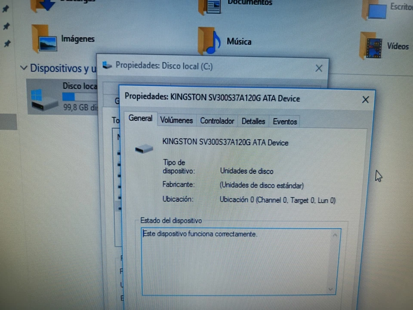Unpin the top Quick Access item
Image resolution: width=413 pixels, height=310 pixels.
tap(5, 9)
